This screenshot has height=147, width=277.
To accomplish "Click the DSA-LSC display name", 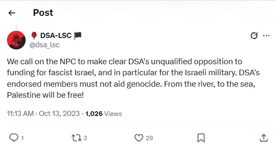I will tap(56, 35).
